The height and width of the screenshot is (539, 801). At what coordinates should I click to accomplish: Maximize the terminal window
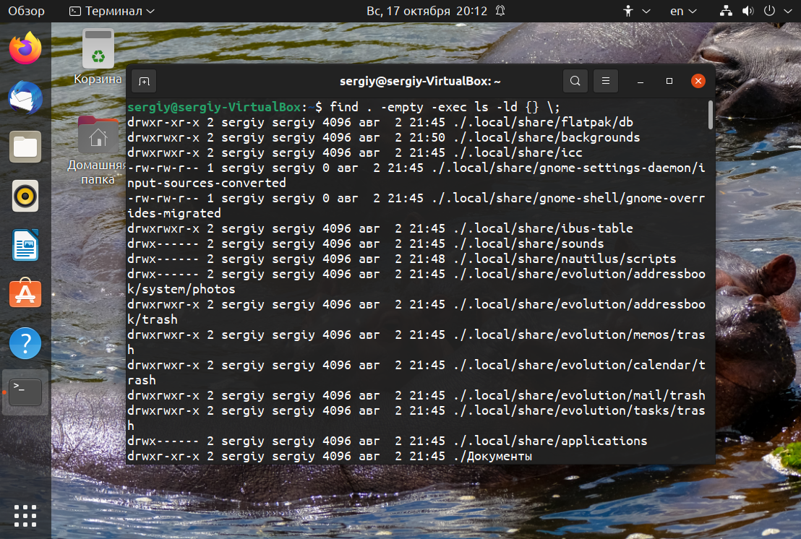(669, 81)
